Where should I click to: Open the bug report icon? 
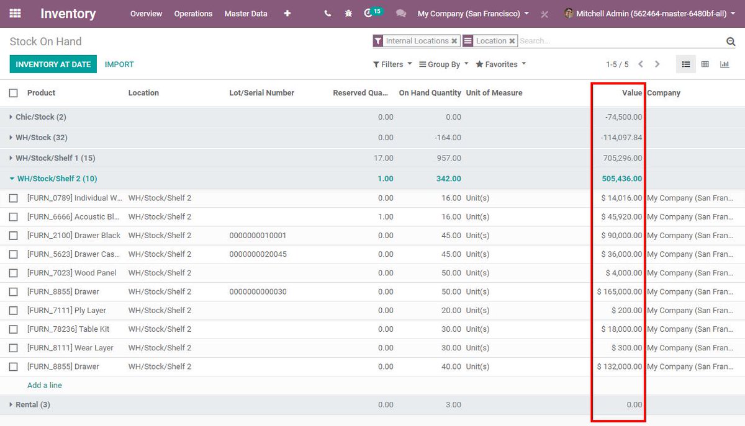point(348,13)
